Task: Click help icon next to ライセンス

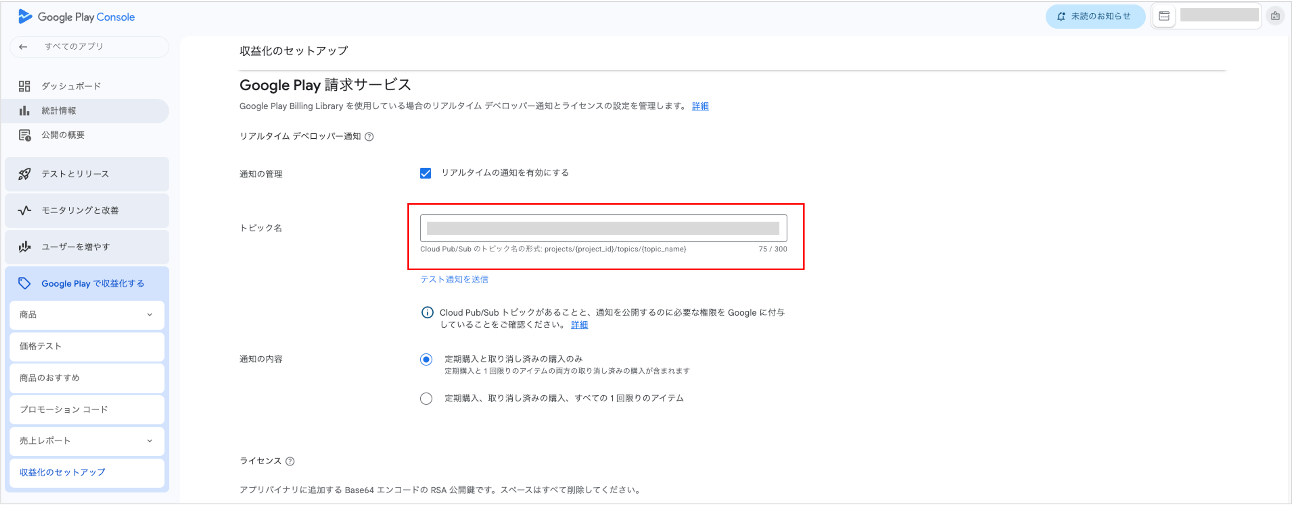Action: click(289, 461)
